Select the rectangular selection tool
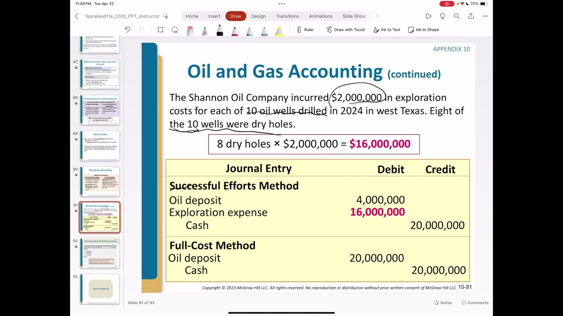This screenshot has width=563, height=316. tap(161, 29)
